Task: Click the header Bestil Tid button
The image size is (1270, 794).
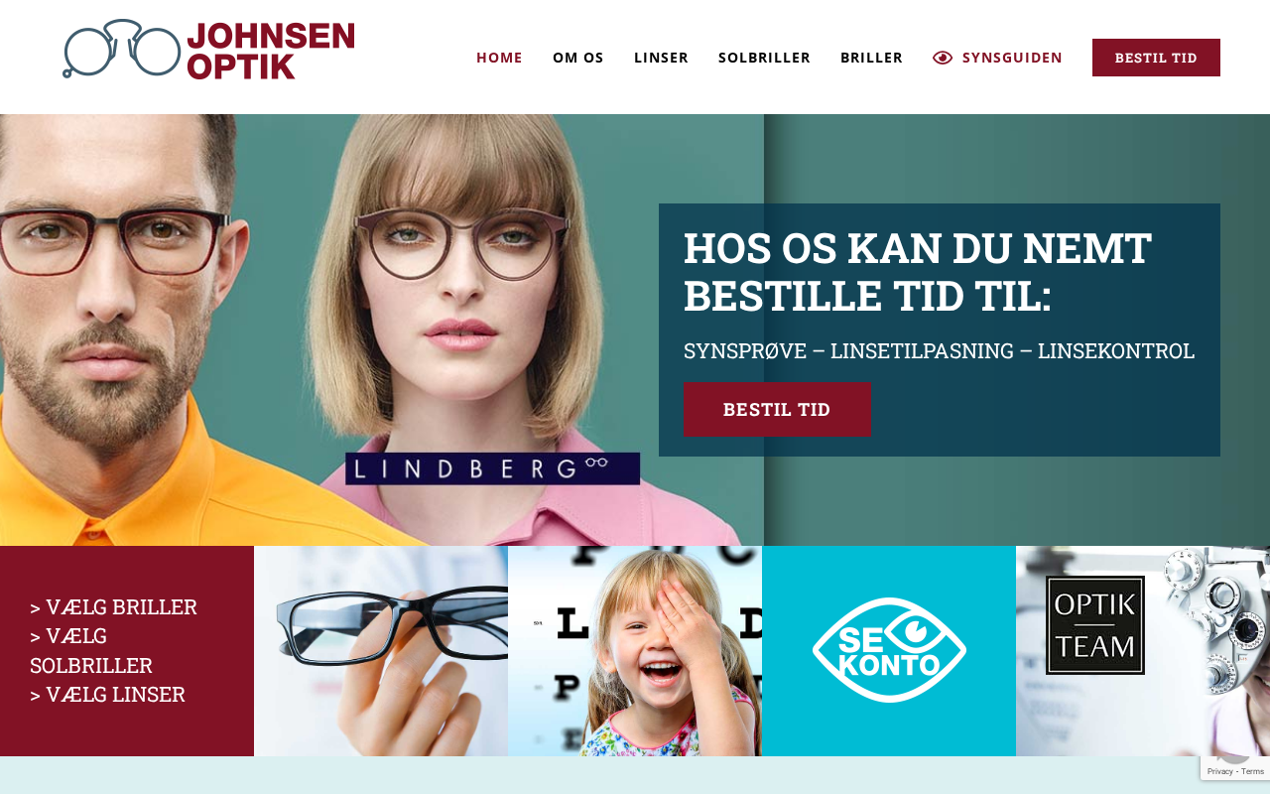Action: [1156, 58]
